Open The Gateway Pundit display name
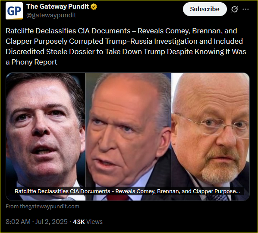Viewport: 258px width, 233px height. 57,6
